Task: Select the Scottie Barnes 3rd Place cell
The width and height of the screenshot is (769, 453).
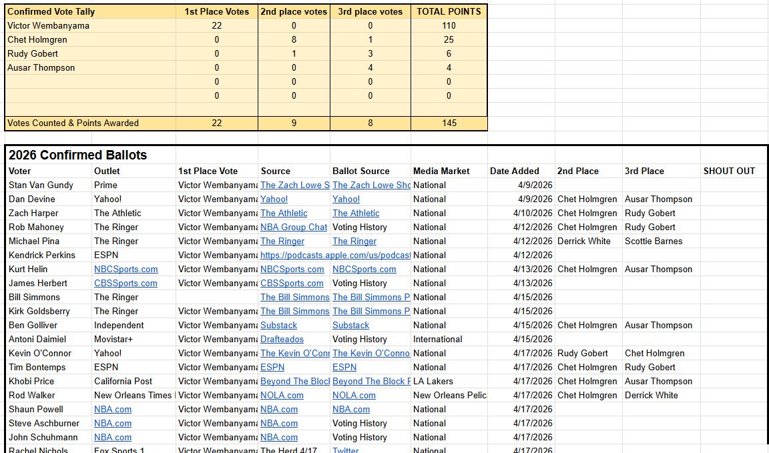Action: click(662, 242)
